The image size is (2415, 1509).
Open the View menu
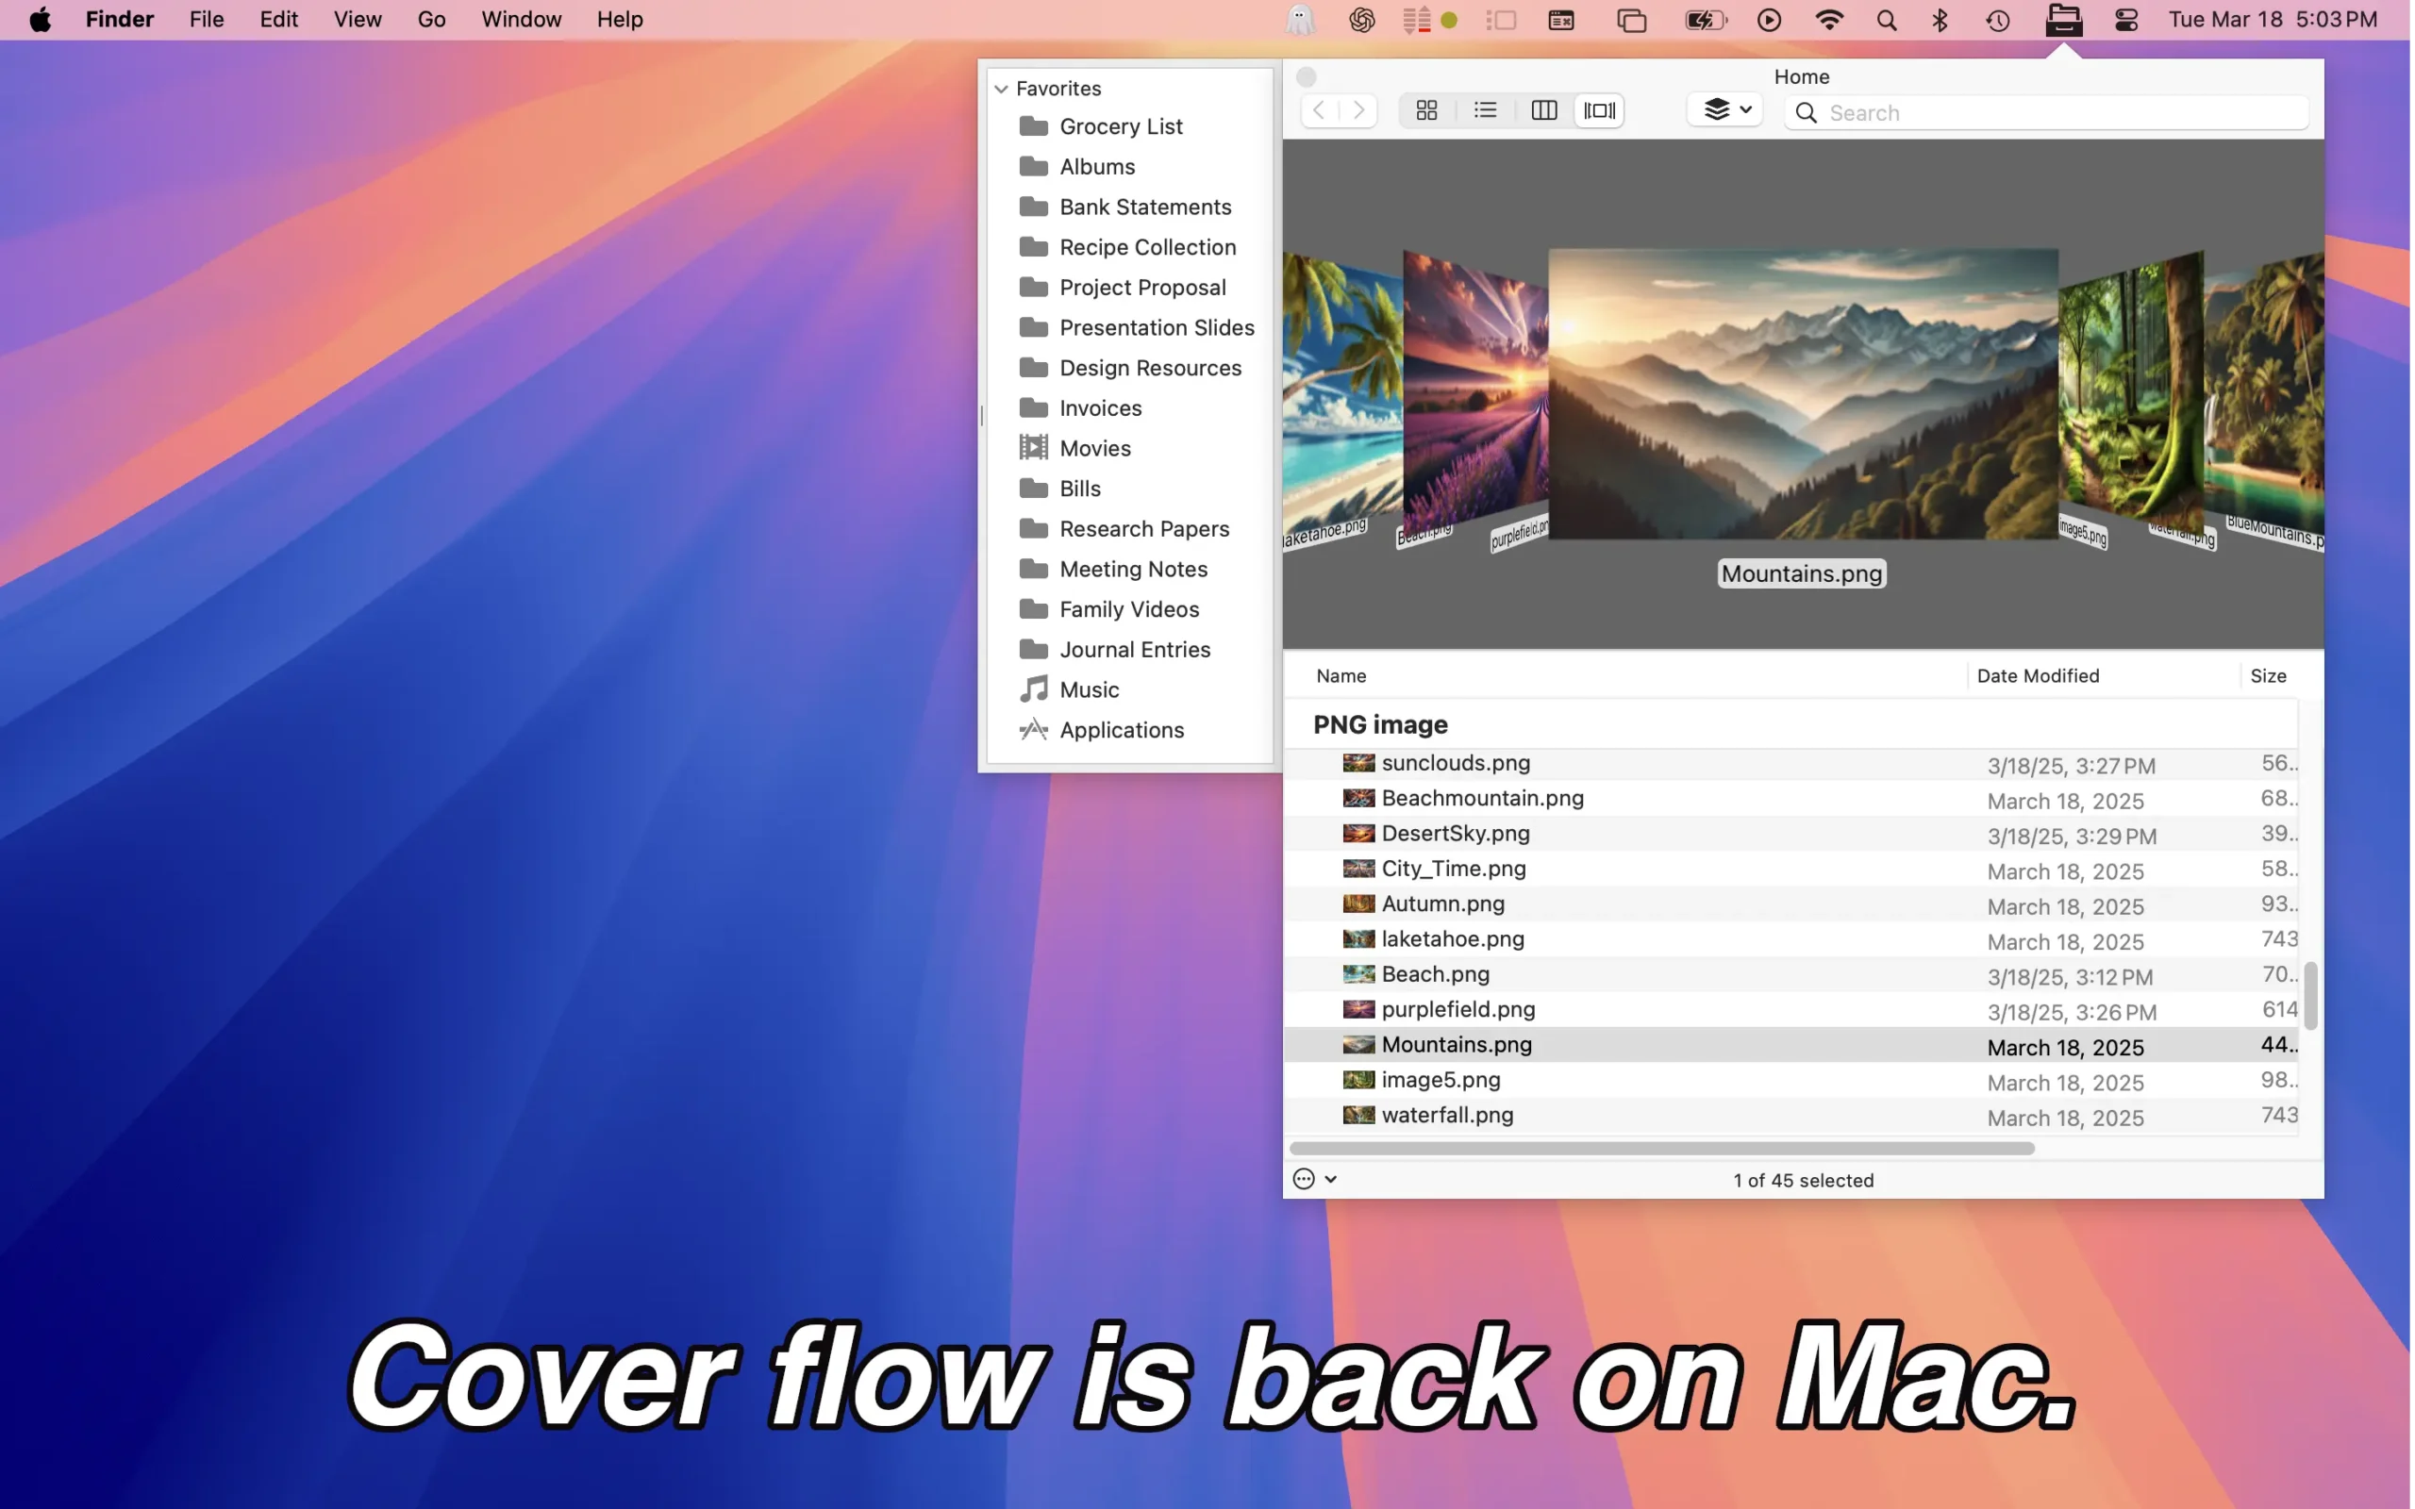coord(358,20)
